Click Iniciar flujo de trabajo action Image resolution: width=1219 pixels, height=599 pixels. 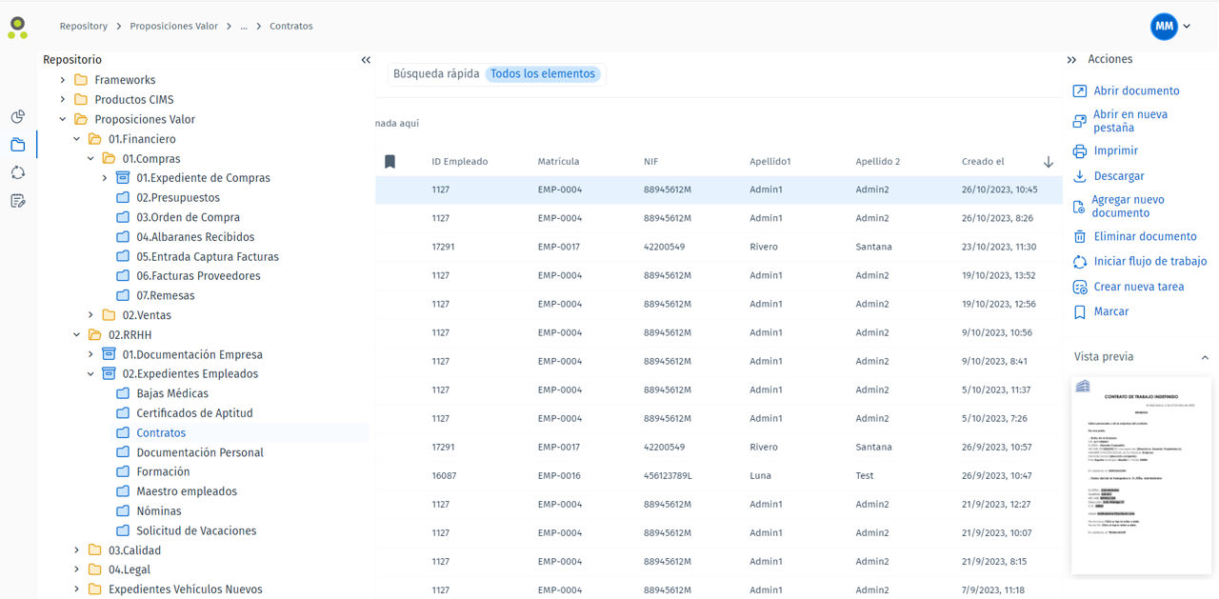1149,262
